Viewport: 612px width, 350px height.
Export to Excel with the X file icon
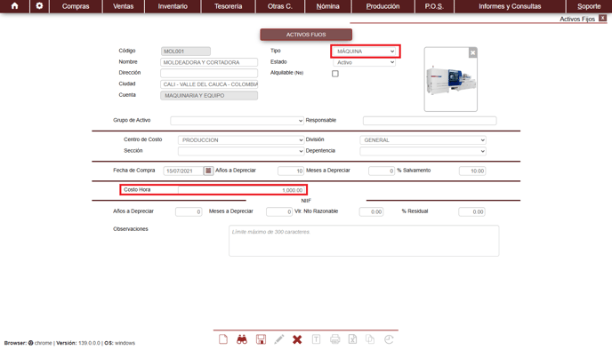pos(352,339)
